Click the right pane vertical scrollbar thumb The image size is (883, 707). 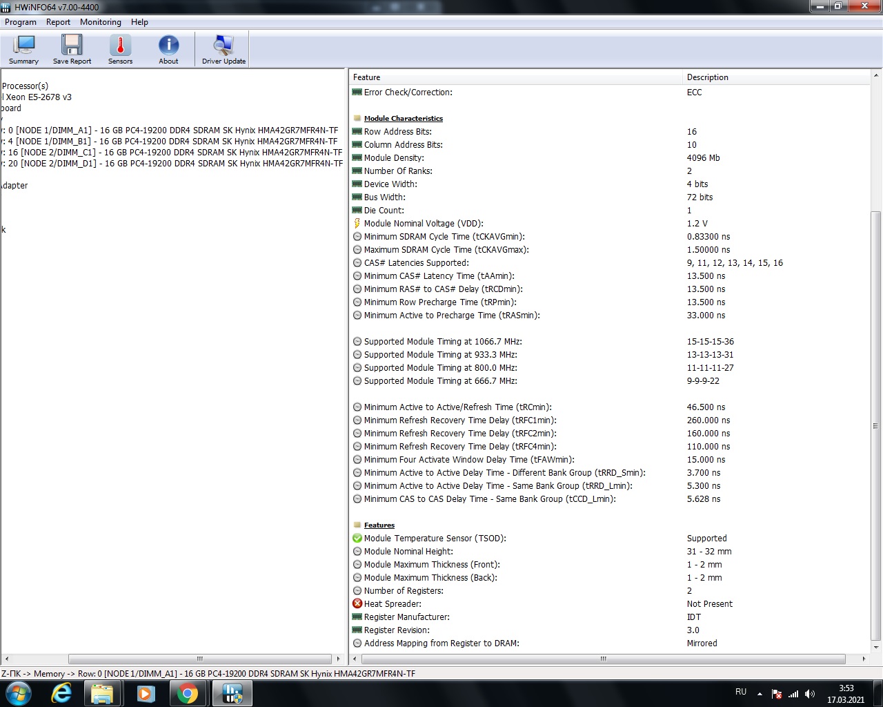tap(876, 425)
